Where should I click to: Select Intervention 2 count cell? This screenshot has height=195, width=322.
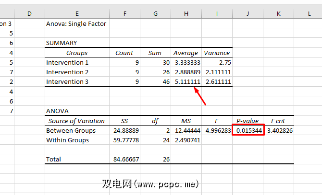coord(124,72)
